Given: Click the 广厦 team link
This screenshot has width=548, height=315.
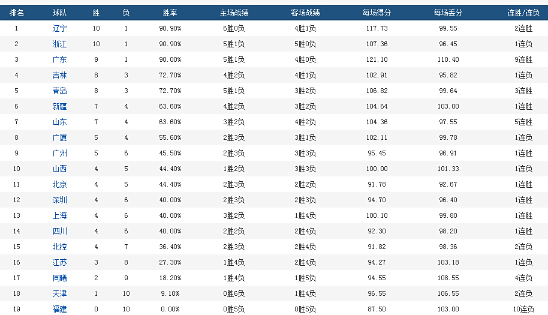Looking at the screenshot, I should (59, 137).
